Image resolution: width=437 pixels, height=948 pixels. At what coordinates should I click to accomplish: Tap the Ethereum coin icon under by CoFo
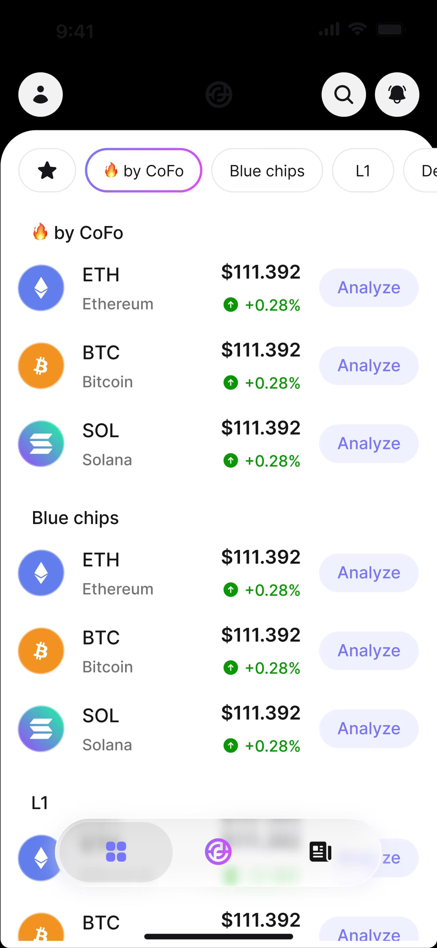tap(41, 288)
